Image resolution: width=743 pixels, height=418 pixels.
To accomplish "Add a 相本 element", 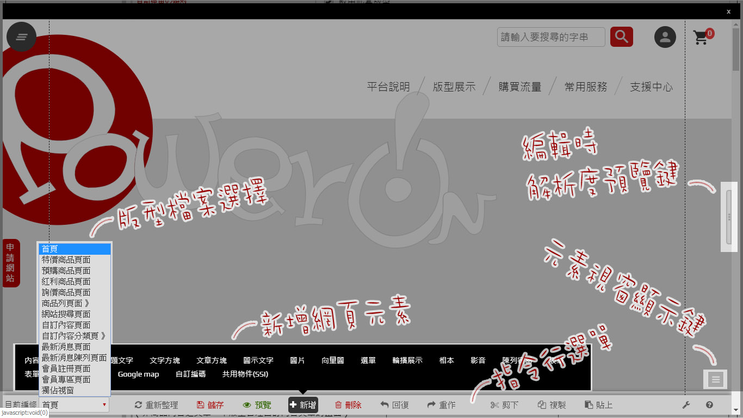I will [x=447, y=360].
